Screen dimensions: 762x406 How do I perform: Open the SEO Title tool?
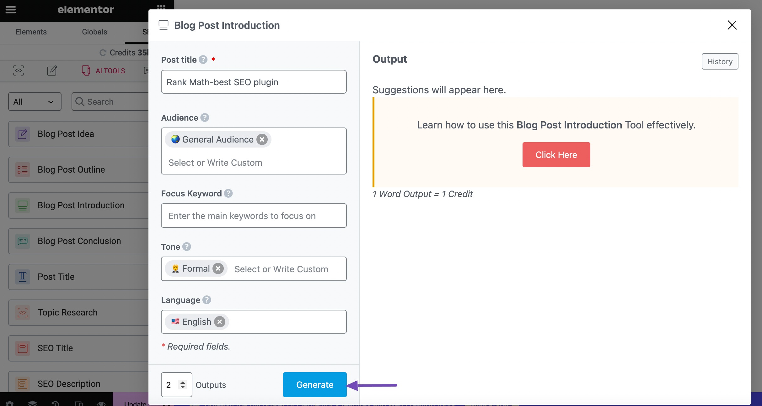78,348
